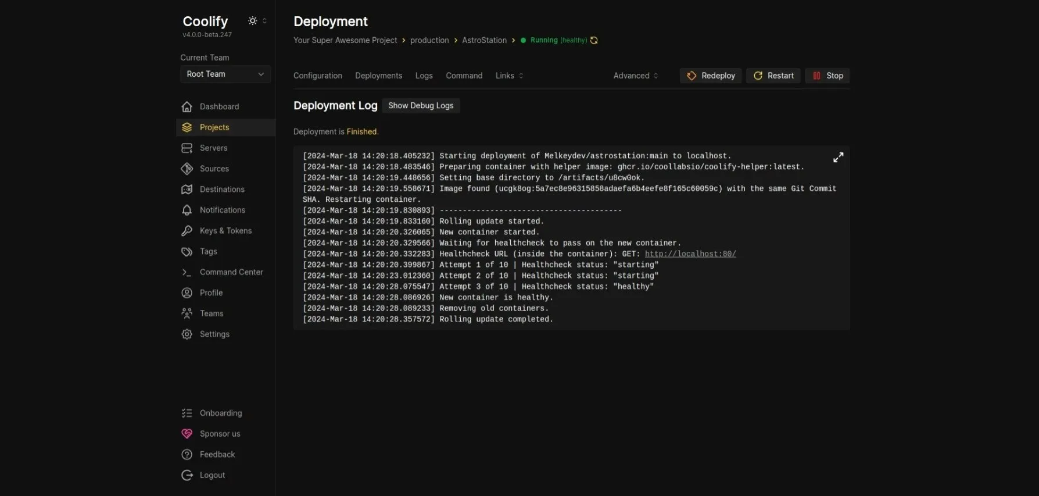Click the Redeploy button
The width and height of the screenshot is (1039, 496).
711,76
